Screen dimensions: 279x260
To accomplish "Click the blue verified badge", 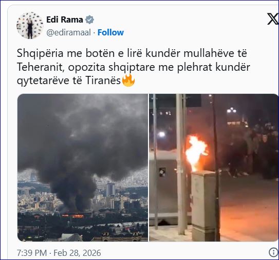I will [89, 19].
